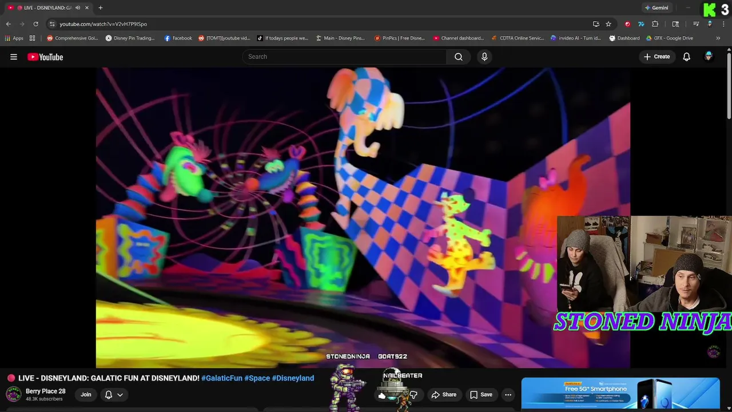Click the #Space hashtag

point(257,378)
